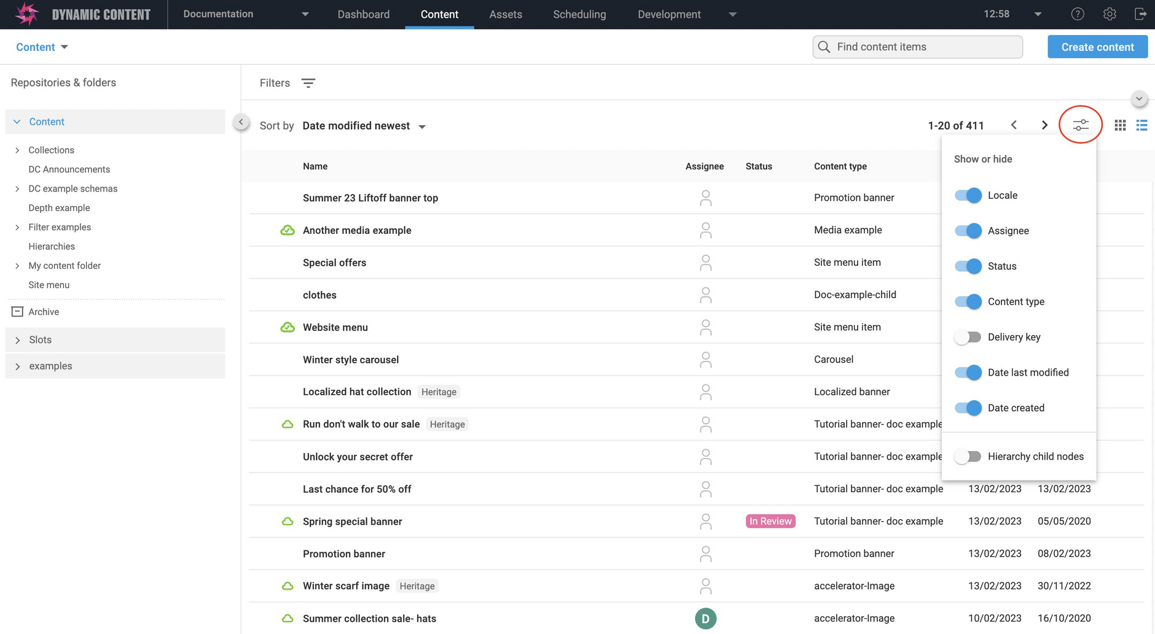This screenshot has width=1155, height=634.
Task: Click cloud icon for Summer collection sale- hats
Action: (287, 619)
